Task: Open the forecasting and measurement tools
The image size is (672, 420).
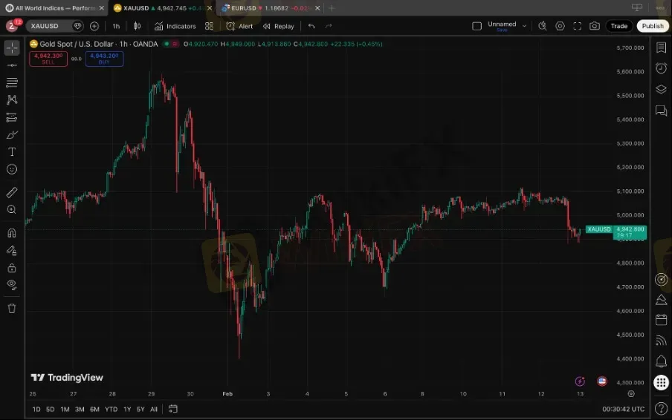Action: [x=12, y=117]
